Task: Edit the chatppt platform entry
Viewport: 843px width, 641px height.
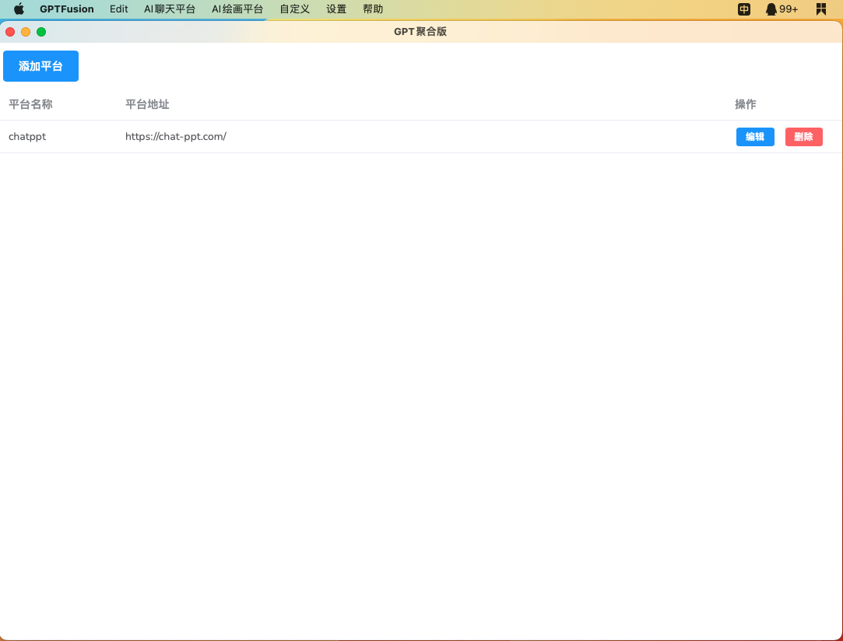Action: point(755,136)
